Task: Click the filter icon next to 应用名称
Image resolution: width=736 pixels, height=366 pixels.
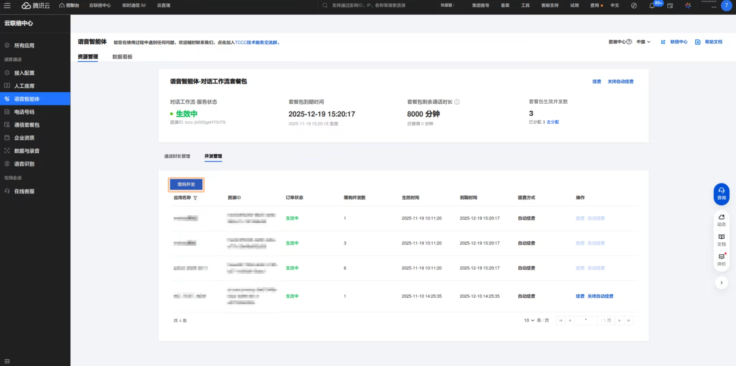Action: pos(195,198)
